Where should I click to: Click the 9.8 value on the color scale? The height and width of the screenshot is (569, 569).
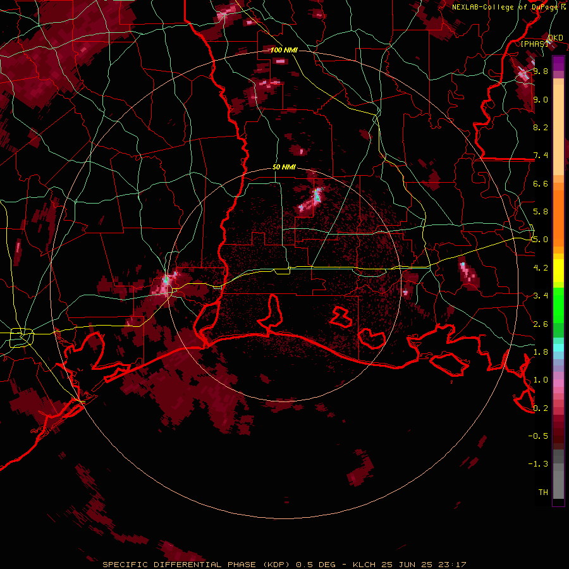tap(541, 71)
